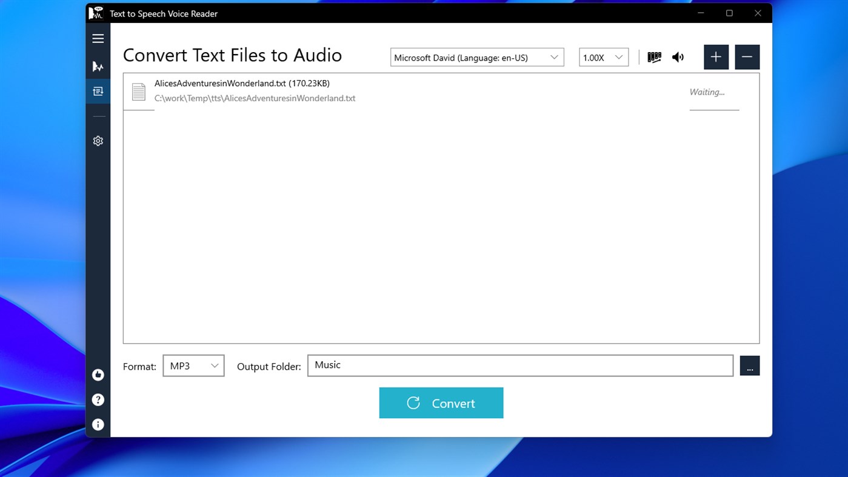Viewport: 848px width, 477px height.
Task: Click the file path C:\work\Temp\tts text
Action: [x=255, y=98]
